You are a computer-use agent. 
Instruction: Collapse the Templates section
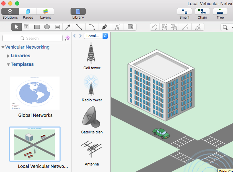9,64
